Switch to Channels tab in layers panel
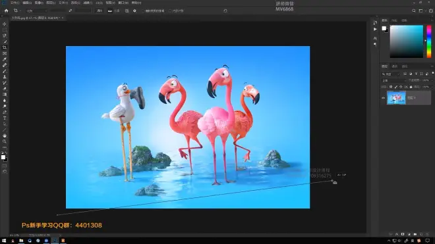The width and height of the screenshot is (435, 244). pos(395,66)
